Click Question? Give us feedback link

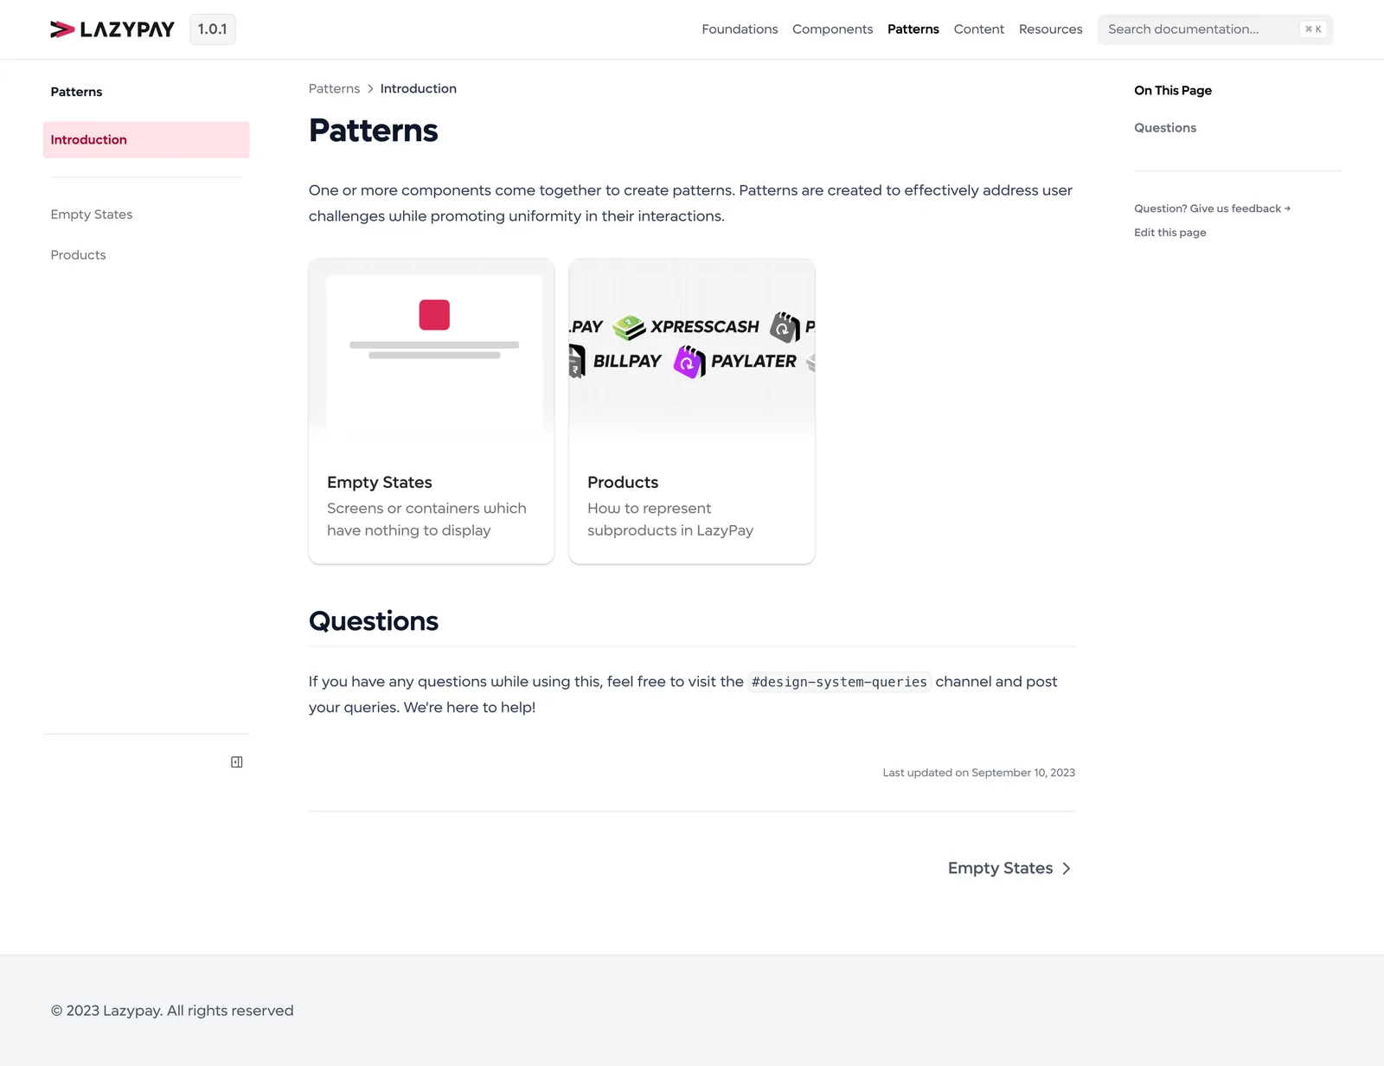(1212, 209)
